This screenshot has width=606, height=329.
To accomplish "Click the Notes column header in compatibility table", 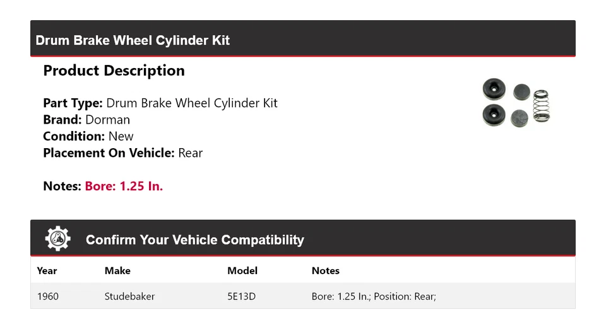I will click(326, 270).
